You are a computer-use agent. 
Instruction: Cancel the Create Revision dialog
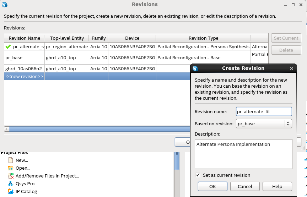[x=245, y=186]
